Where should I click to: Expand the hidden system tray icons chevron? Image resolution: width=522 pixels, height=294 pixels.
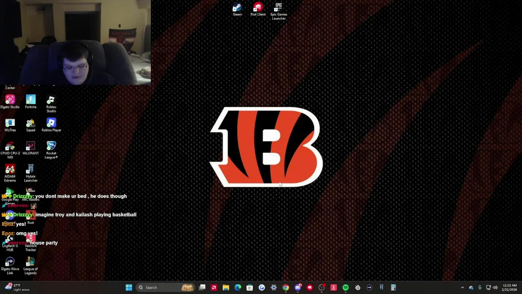tap(462, 287)
